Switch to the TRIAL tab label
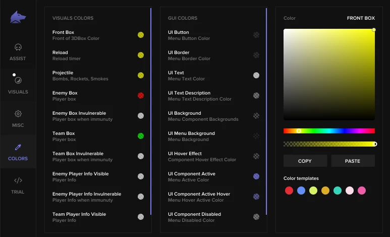 [18, 192]
